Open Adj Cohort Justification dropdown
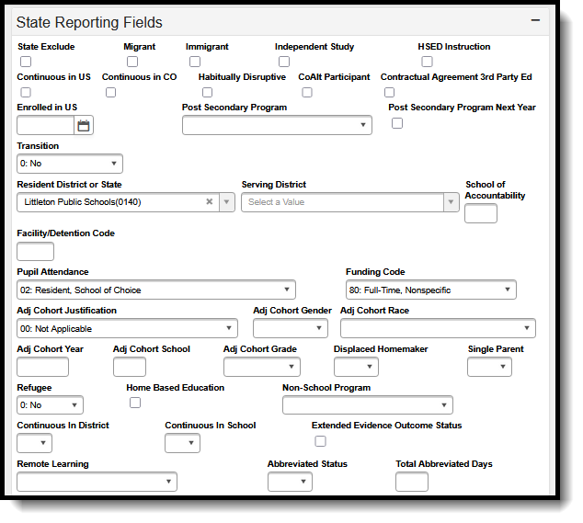 click(127, 328)
